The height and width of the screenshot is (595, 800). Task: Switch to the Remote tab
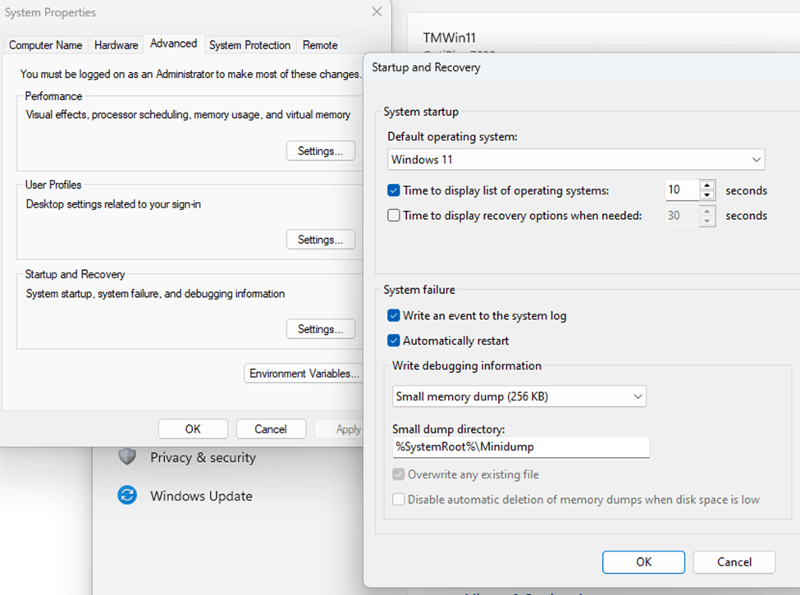(x=319, y=45)
